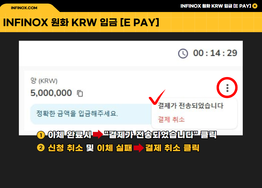
Task: Select "결제가 전송되었습니다" from the menu
Action: 191,106
